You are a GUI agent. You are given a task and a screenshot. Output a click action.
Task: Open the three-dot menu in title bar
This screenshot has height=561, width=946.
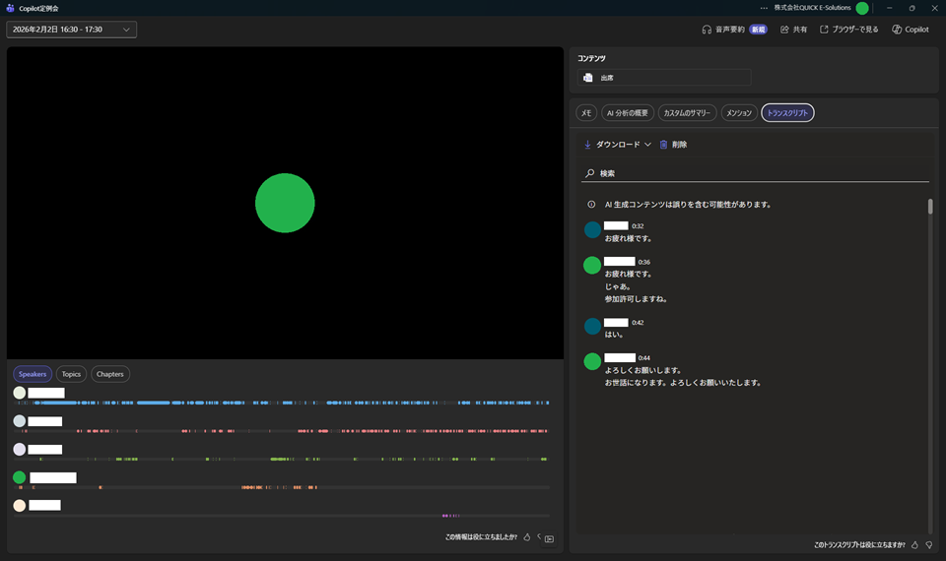coord(764,8)
